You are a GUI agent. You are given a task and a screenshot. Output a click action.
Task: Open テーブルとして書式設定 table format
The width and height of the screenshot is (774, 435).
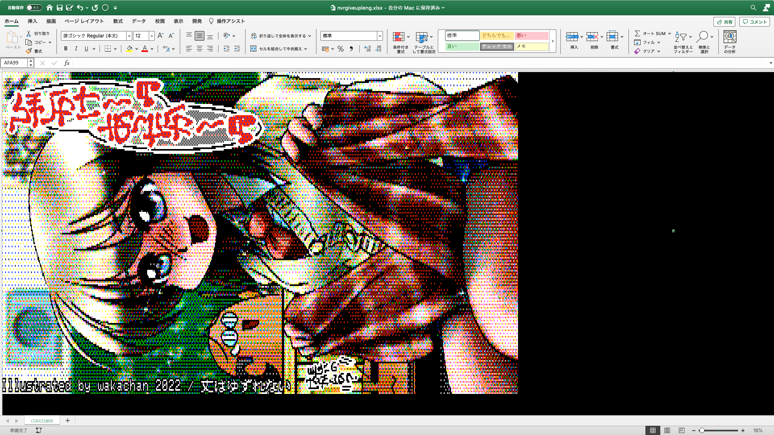coord(424,42)
